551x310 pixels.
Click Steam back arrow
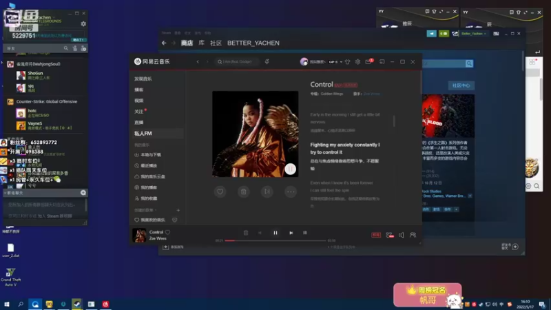coord(164,43)
